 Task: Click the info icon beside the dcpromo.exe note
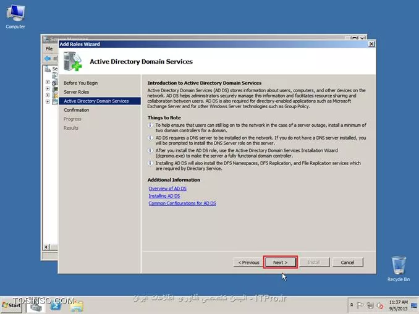click(x=150, y=151)
